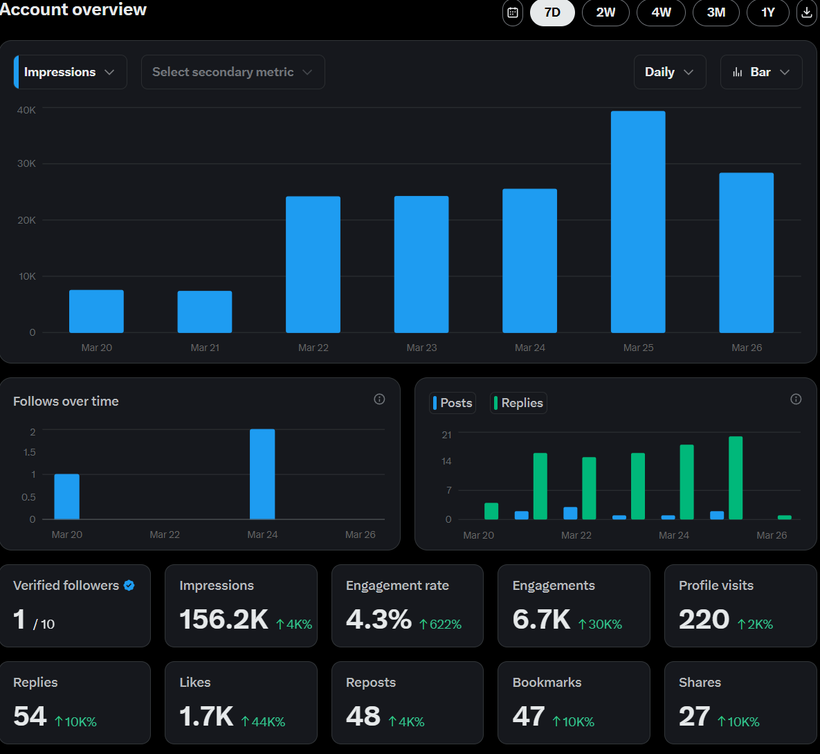This screenshot has width=820, height=754.
Task: Select the 7D time range
Action: 552,12
